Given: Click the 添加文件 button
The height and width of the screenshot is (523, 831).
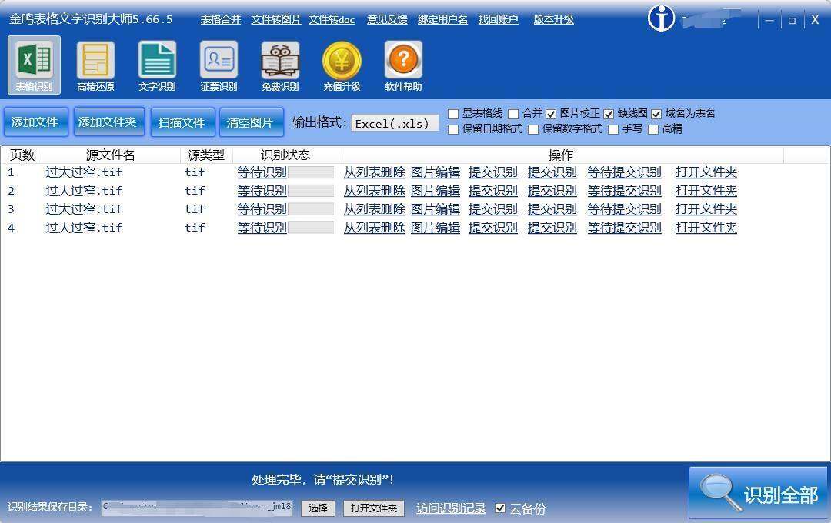Looking at the screenshot, I should pyautogui.click(x=35, y=122).
